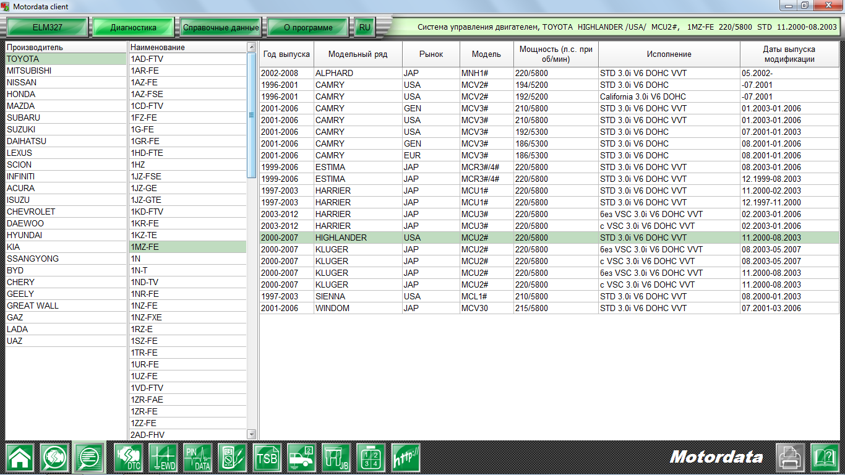Switch language with the RU button
Screen dimensions: 845x475
pos(364,27)
